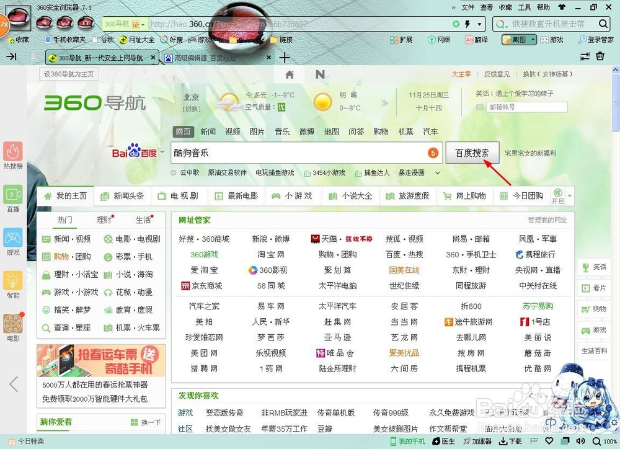Viewport: 620px width, 449px height.
Task: Toggle the 我的手机 status bar feature
Action: pyautogui.click(x=409, y=441)
